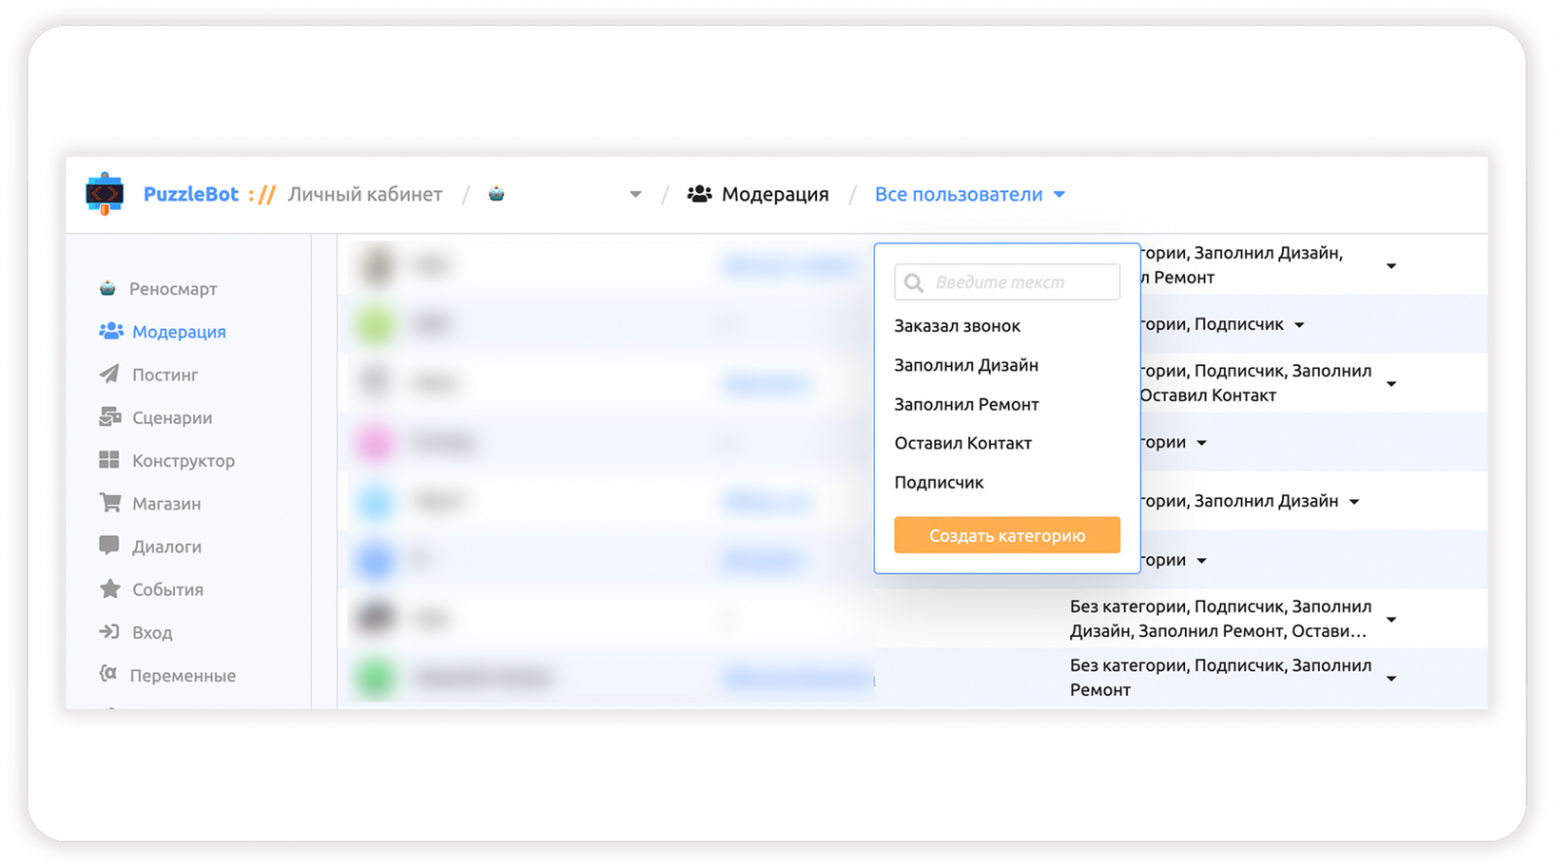The height and width of the screenshot is (866, 1554).
Task: Expand dropdown arrow after ...ории, Подписчик in second row
Action: [x=1300, y=325]
